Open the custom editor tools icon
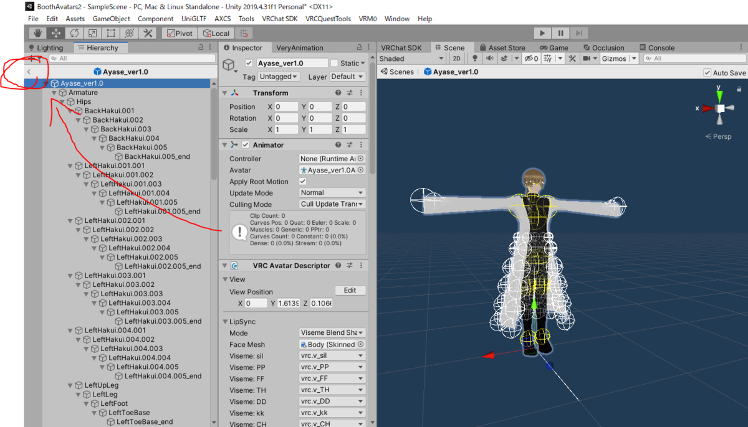Viewport: 748px width, 427px height. (x=148, y=33)
